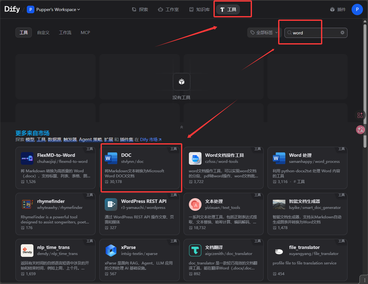The height and width of the screenshot is (284, 368).
Task: Open the 插件 button
Action: [338, 9]
